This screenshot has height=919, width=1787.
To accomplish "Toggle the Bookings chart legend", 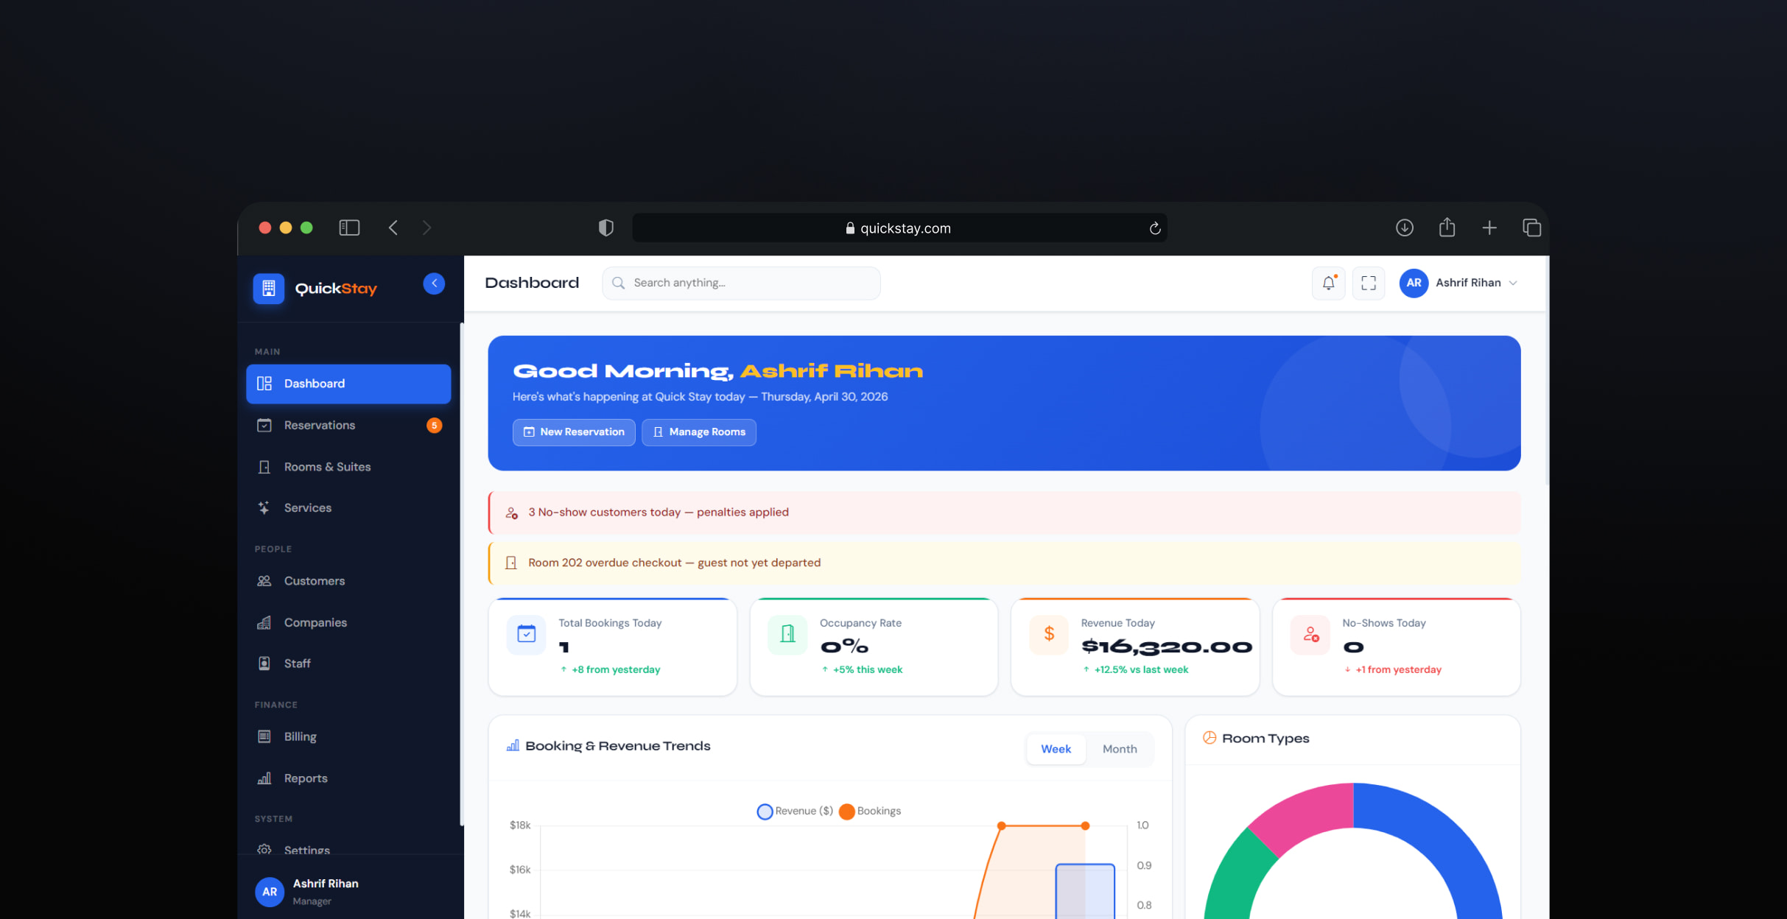I will (870, 811).
